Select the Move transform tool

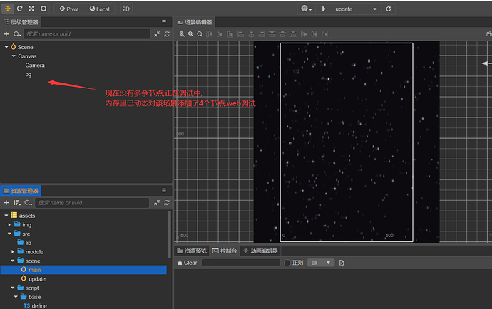(x=8, y=9)
